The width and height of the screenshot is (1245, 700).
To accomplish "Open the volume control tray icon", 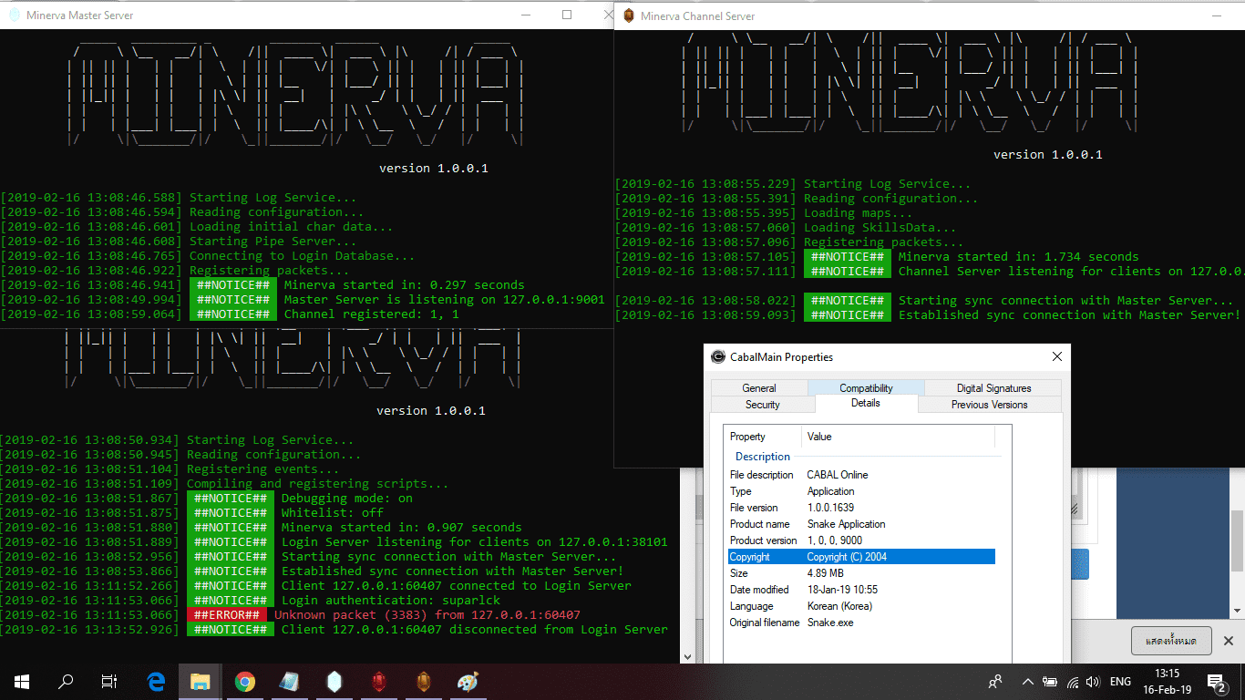I will coord(1093,681).
